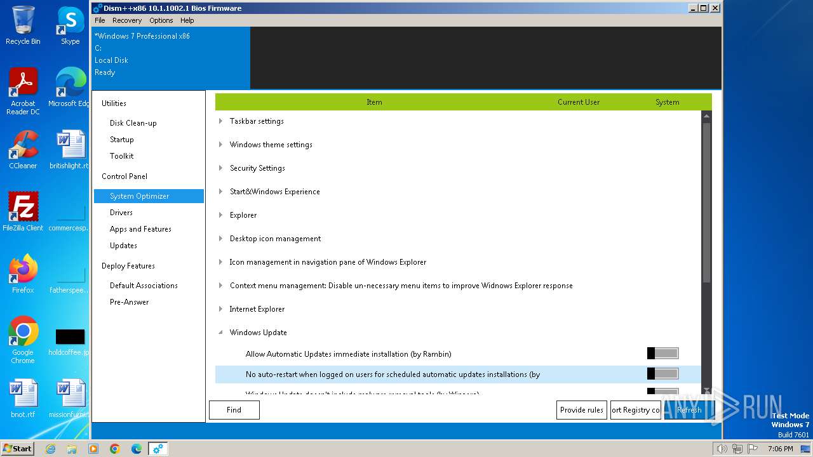Screen dimensions: 813x457
Task: Open the Recycle Bin desktop icon
Action: pyautogui.click(x=23, y=26)
